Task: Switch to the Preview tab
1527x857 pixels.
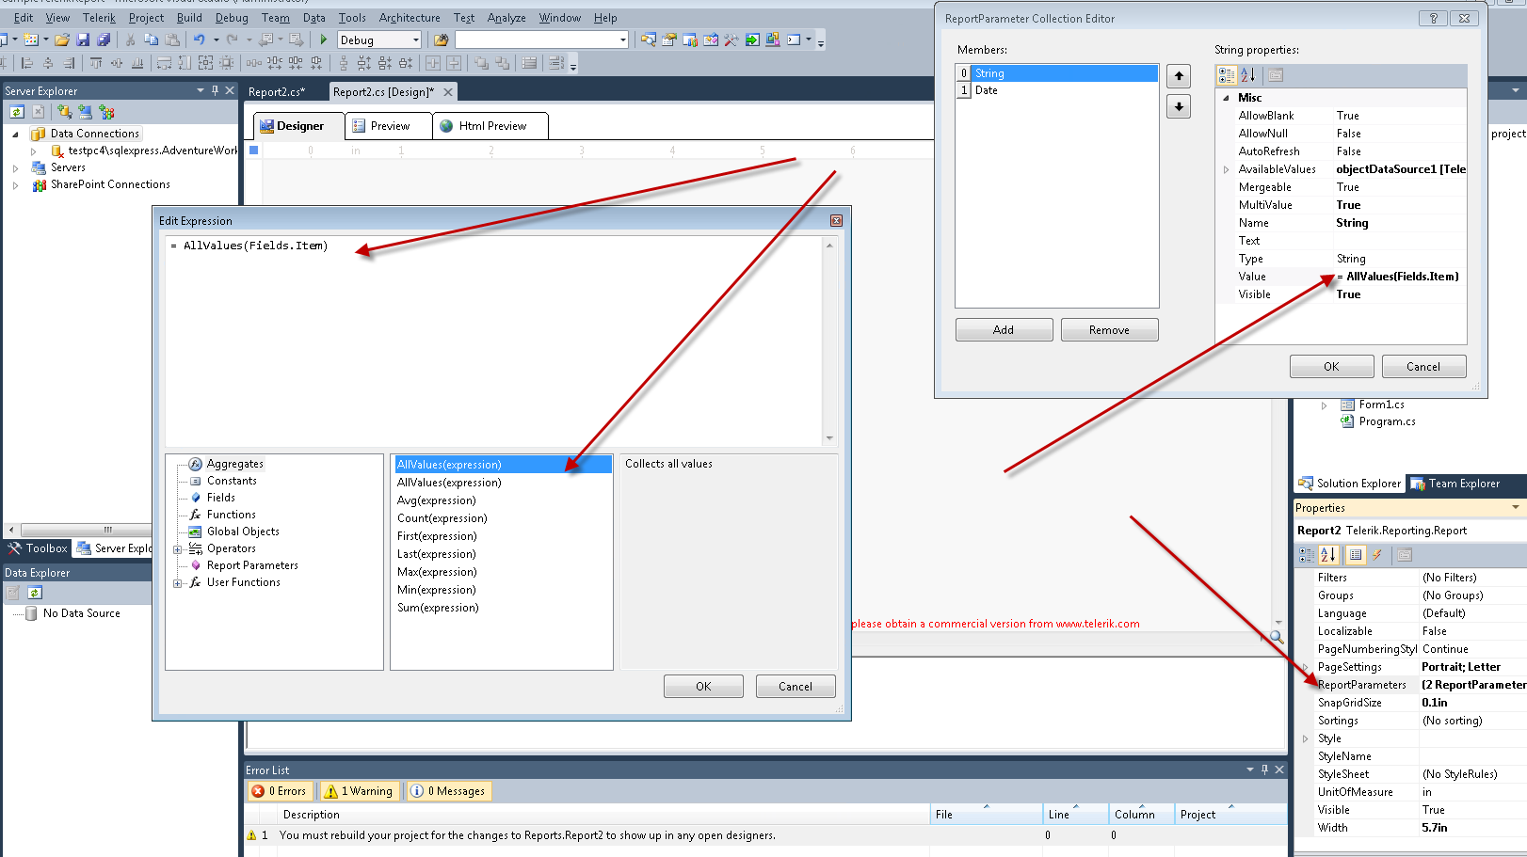Action: coord(389,126)
